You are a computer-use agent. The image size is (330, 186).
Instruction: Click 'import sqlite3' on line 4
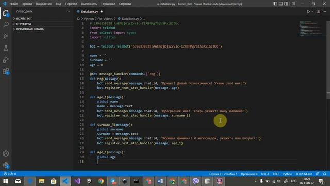[103, 37]
